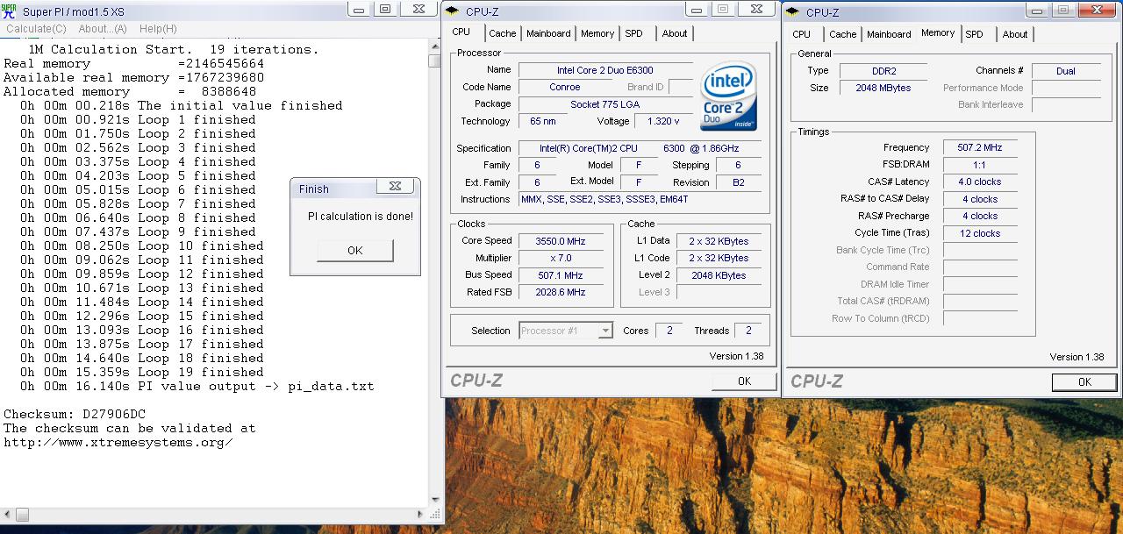This screenshot has width=1123, height=534.
Task: Click the Rated FSB value '2028.6 MHz'
Action: point(561,292)
